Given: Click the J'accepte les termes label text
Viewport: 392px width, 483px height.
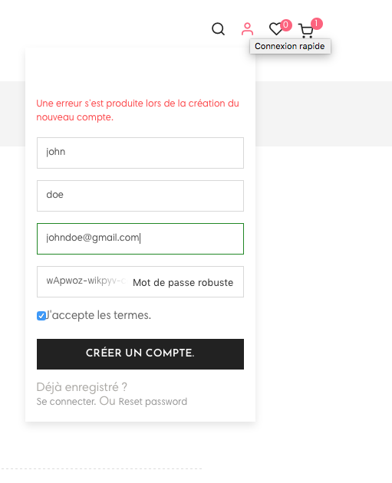Looking at the screenshot, I should [x=99, y=315].
